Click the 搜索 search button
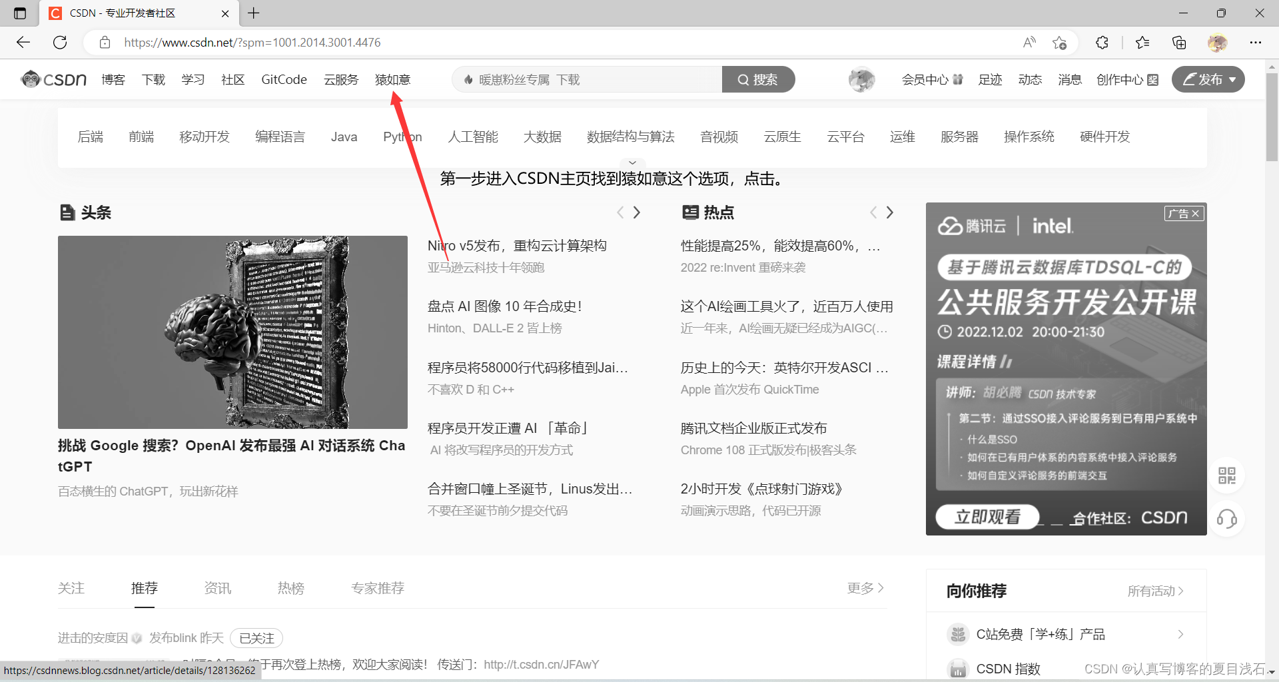This screenshot has height=682, width=1279. (758, 79)
